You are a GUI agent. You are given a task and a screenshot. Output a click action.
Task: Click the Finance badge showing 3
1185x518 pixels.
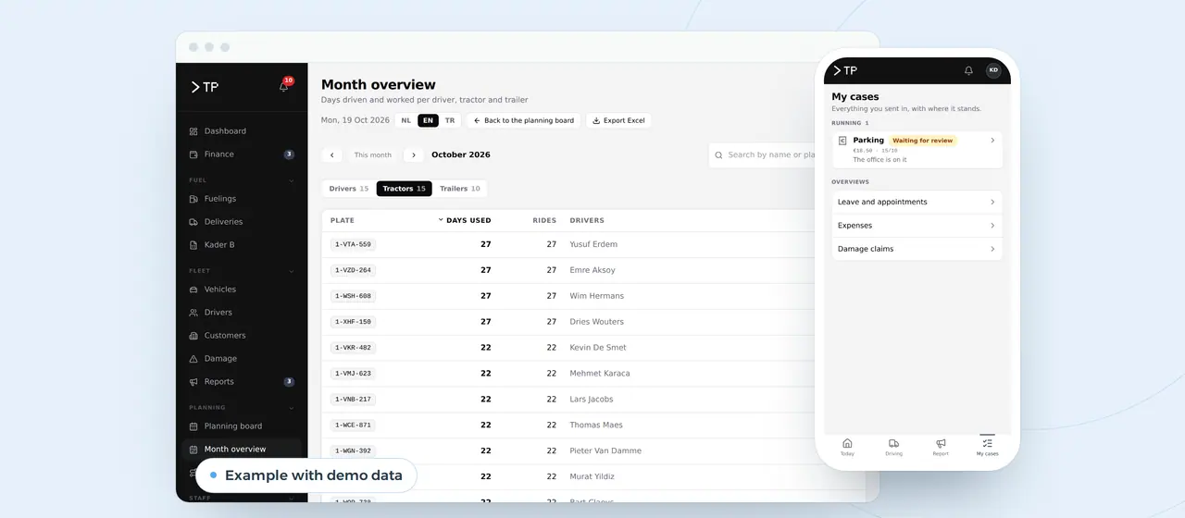(x=289, y=154)
